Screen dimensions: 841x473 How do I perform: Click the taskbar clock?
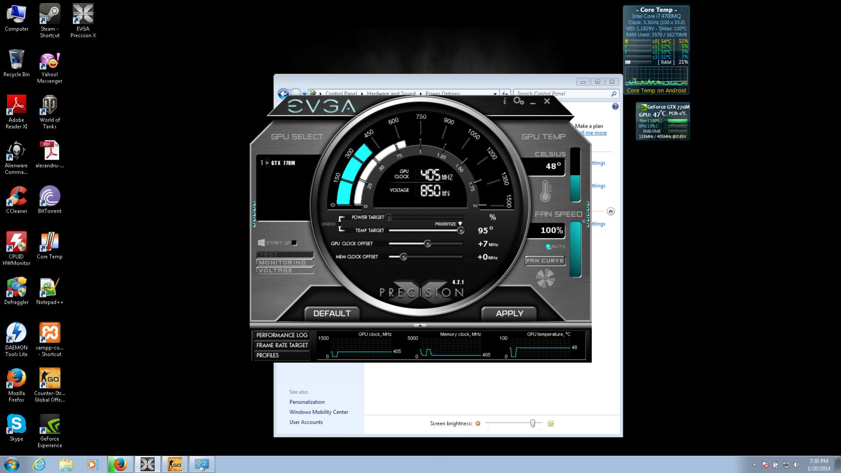[819, 465]
